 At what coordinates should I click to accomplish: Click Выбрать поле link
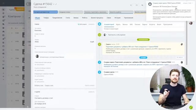(39, 86)
